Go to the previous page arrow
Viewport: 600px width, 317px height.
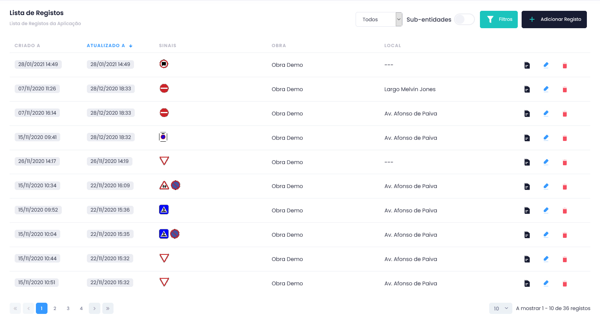pos(29,308)
